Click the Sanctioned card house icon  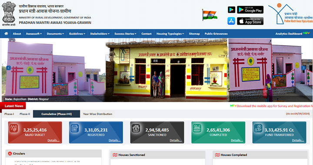[x=136, y=128]
